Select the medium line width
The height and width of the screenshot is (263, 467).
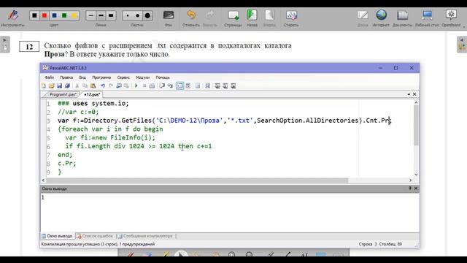(x=101, y=15)
